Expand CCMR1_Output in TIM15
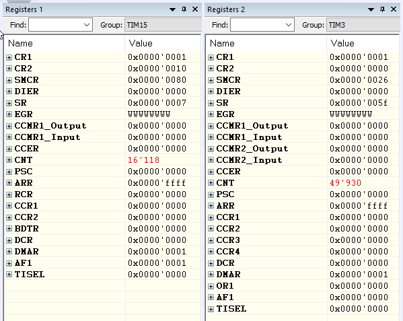403x321 pixels. point(9,126)
